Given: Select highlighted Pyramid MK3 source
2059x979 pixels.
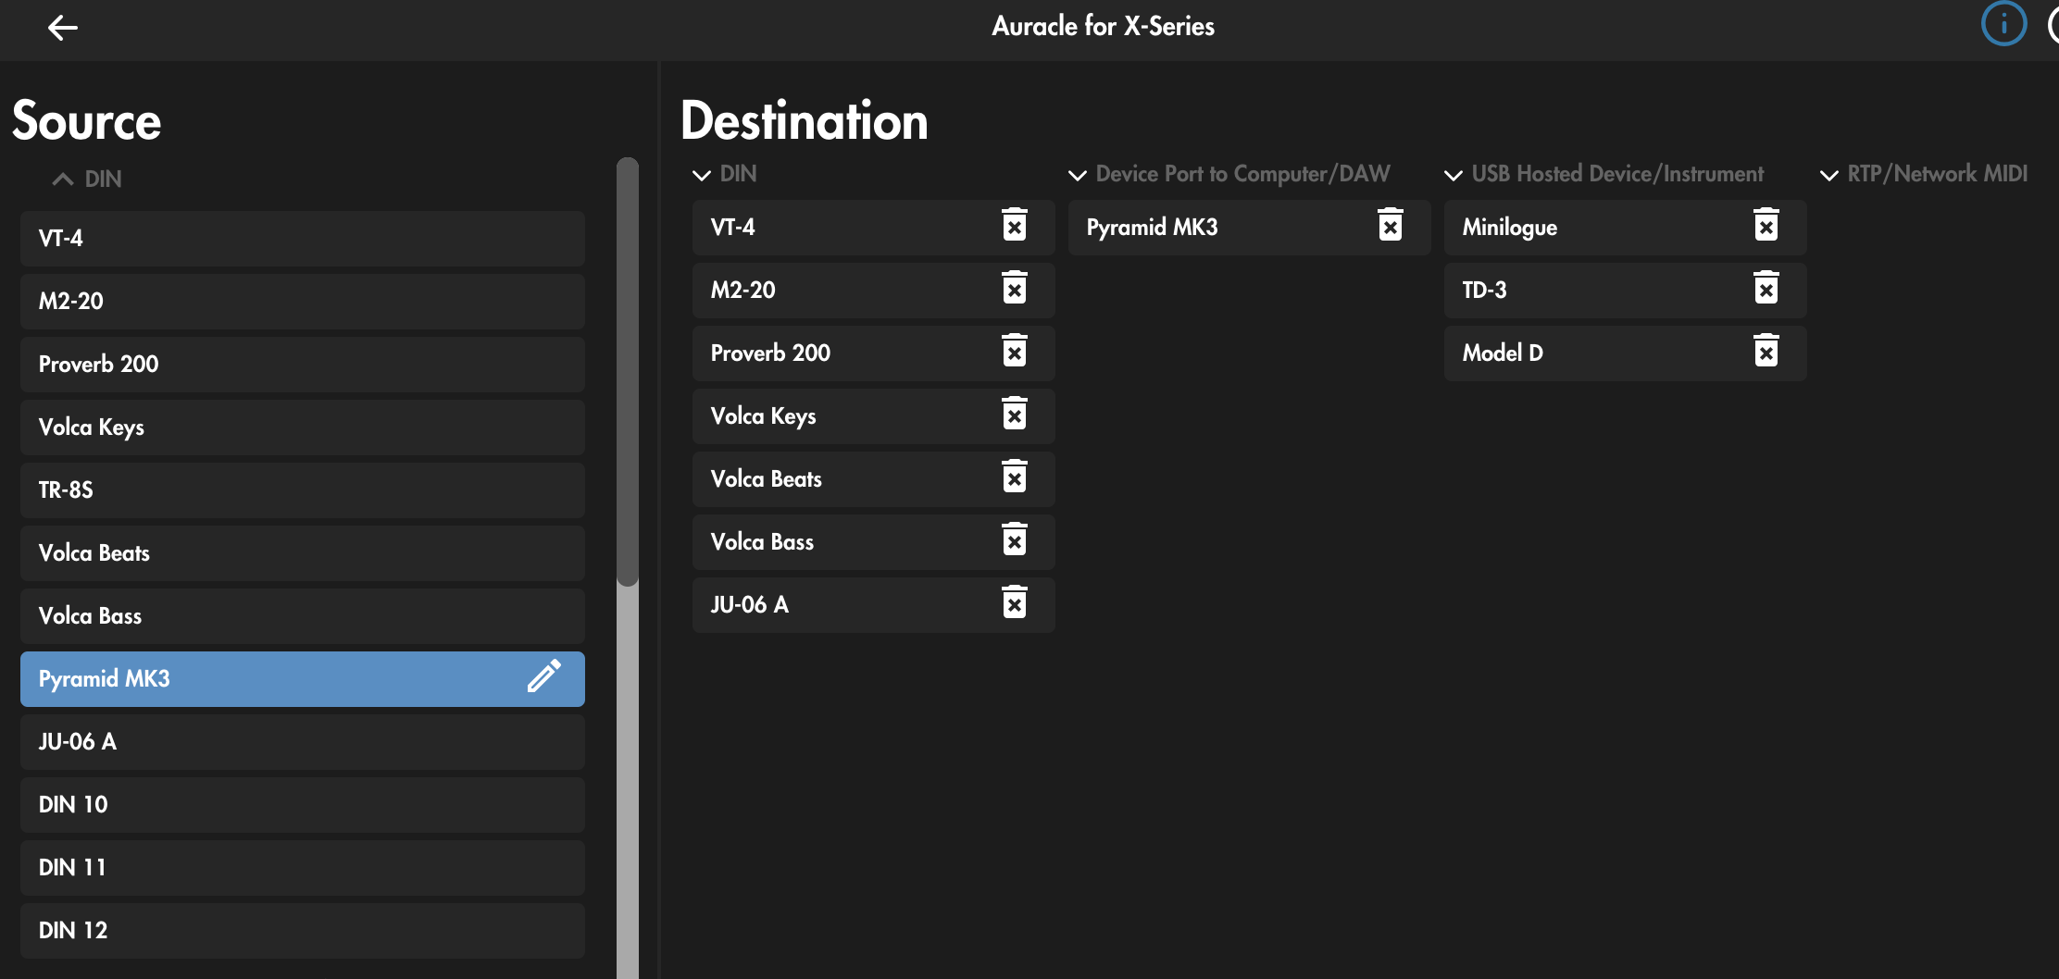Looking at the screenshot, I should coord(303,679).
